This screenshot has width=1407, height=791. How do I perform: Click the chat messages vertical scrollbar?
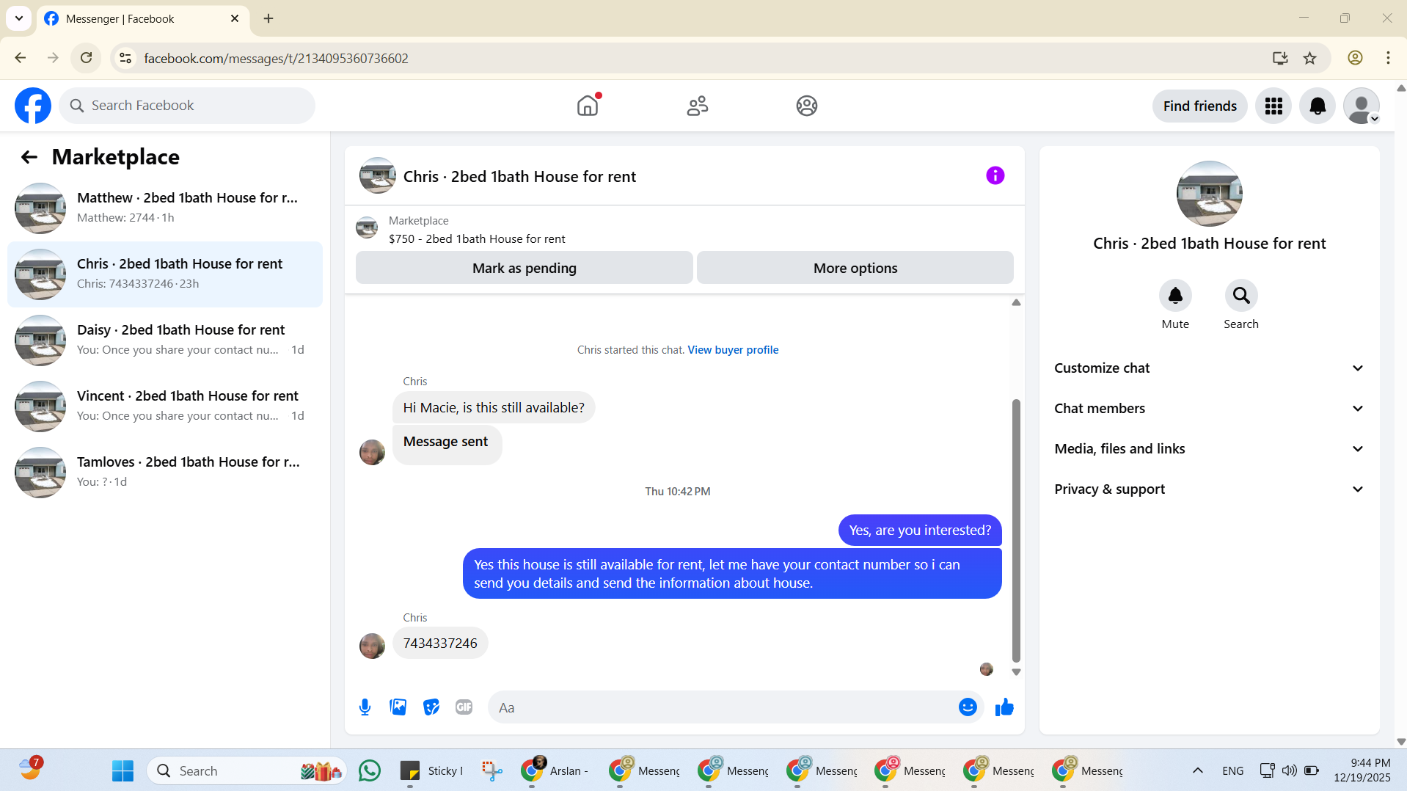[1016, 530]
